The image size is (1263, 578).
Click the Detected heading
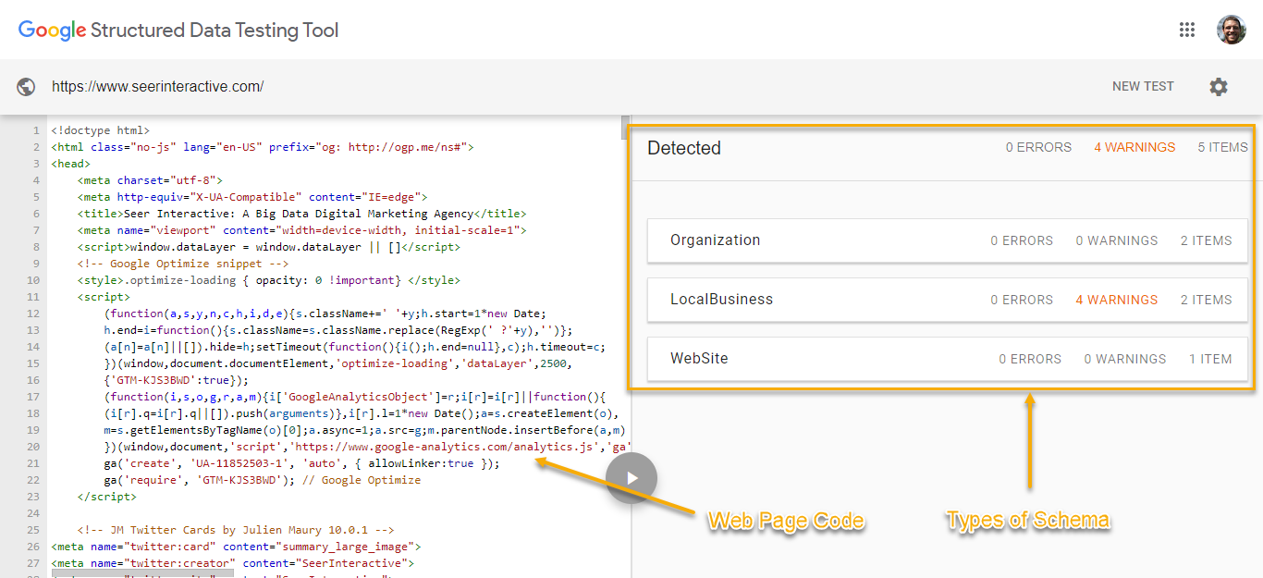(x=683, y=148)
